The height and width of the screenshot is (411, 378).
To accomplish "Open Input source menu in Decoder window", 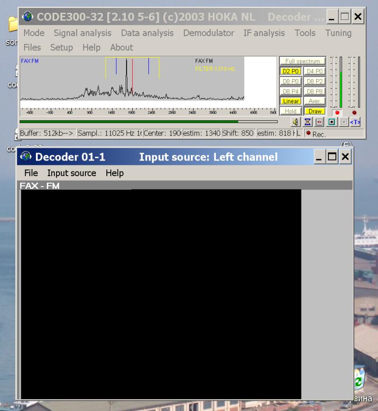I will coord(72,173).
